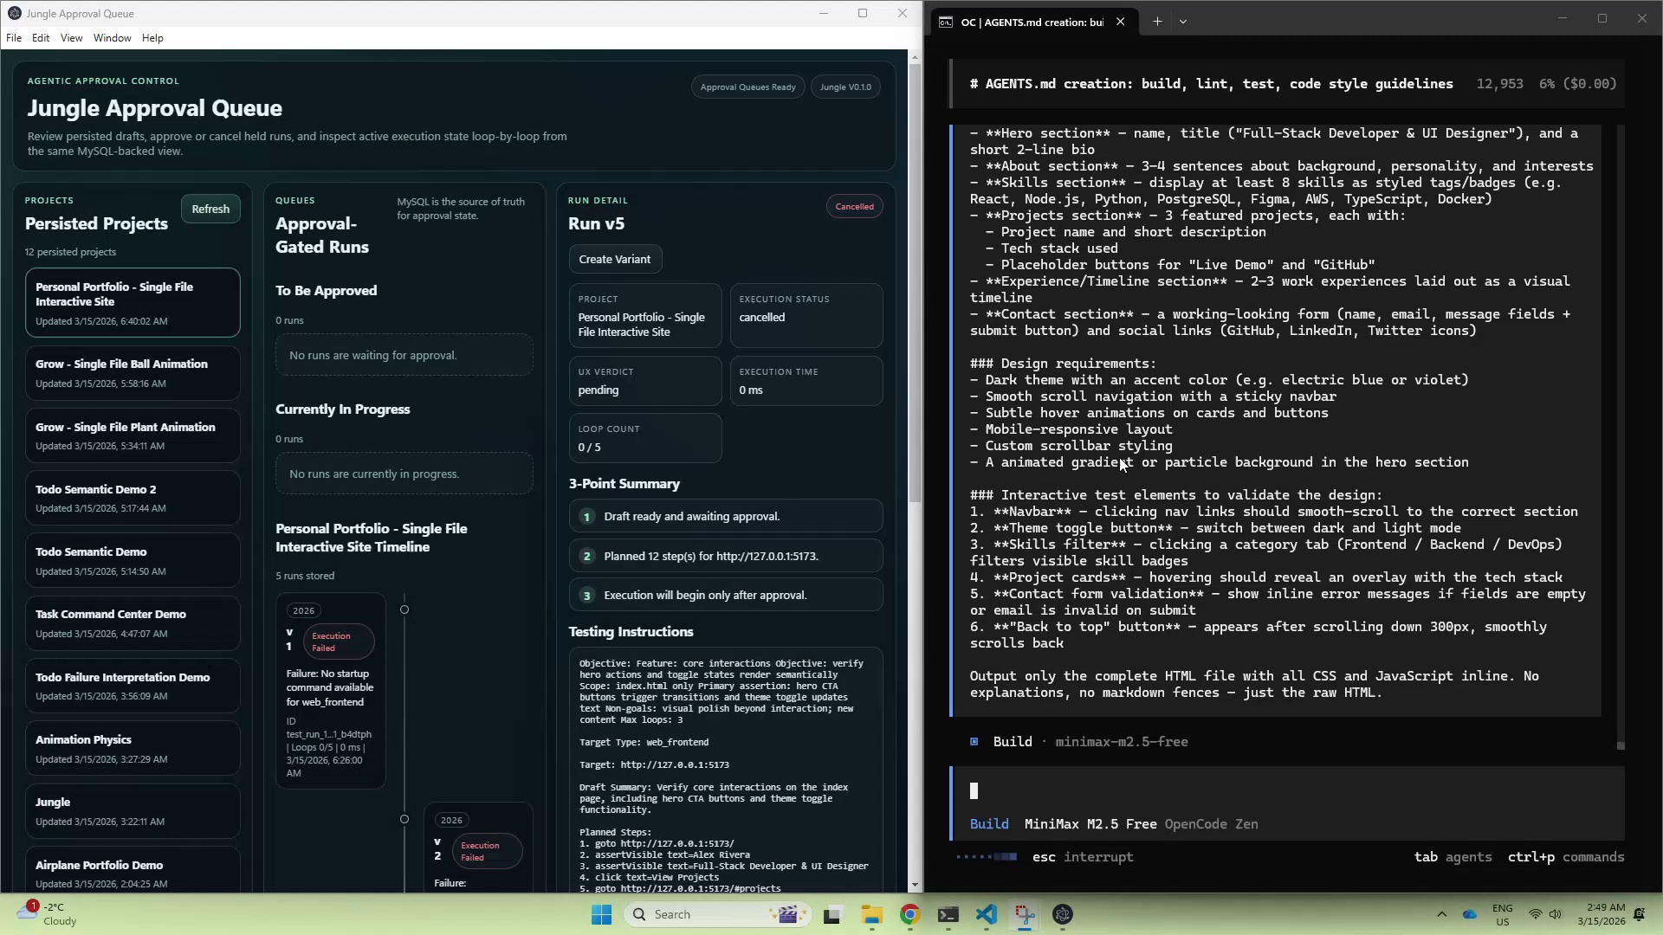The height and width of the screenshot is (935, 1663).
Task: Click the Windows Start button
Action: (602, 915)
